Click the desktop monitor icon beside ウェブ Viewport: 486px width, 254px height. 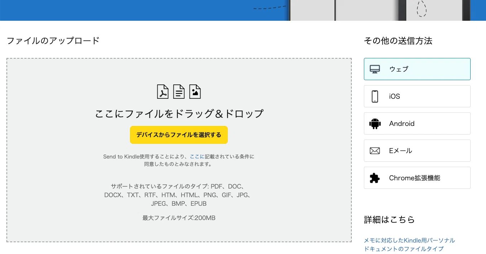pos(375,69)
